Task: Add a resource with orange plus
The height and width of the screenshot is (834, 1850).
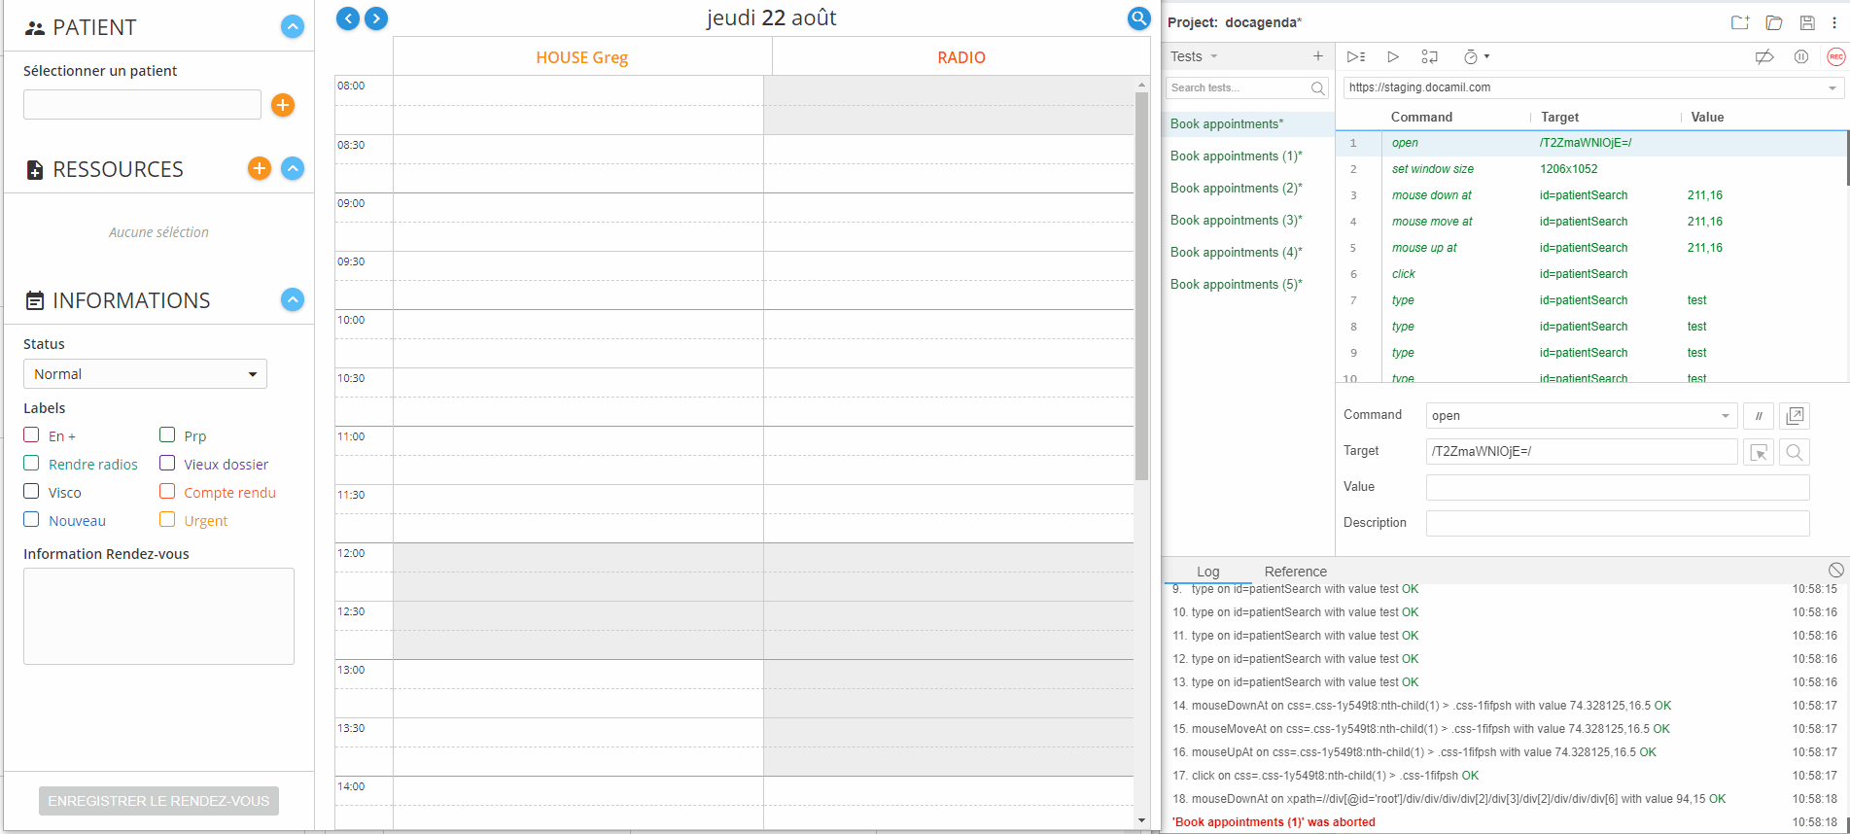Action: pyautogui.click(x=260, y=168)
